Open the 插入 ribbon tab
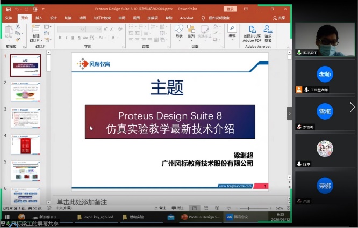Viewport: 358px width, 228px height. coord(39,18)
